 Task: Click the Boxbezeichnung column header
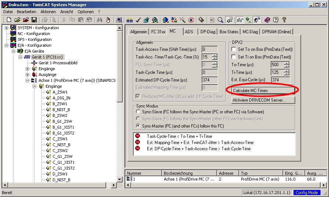(189, 173)
